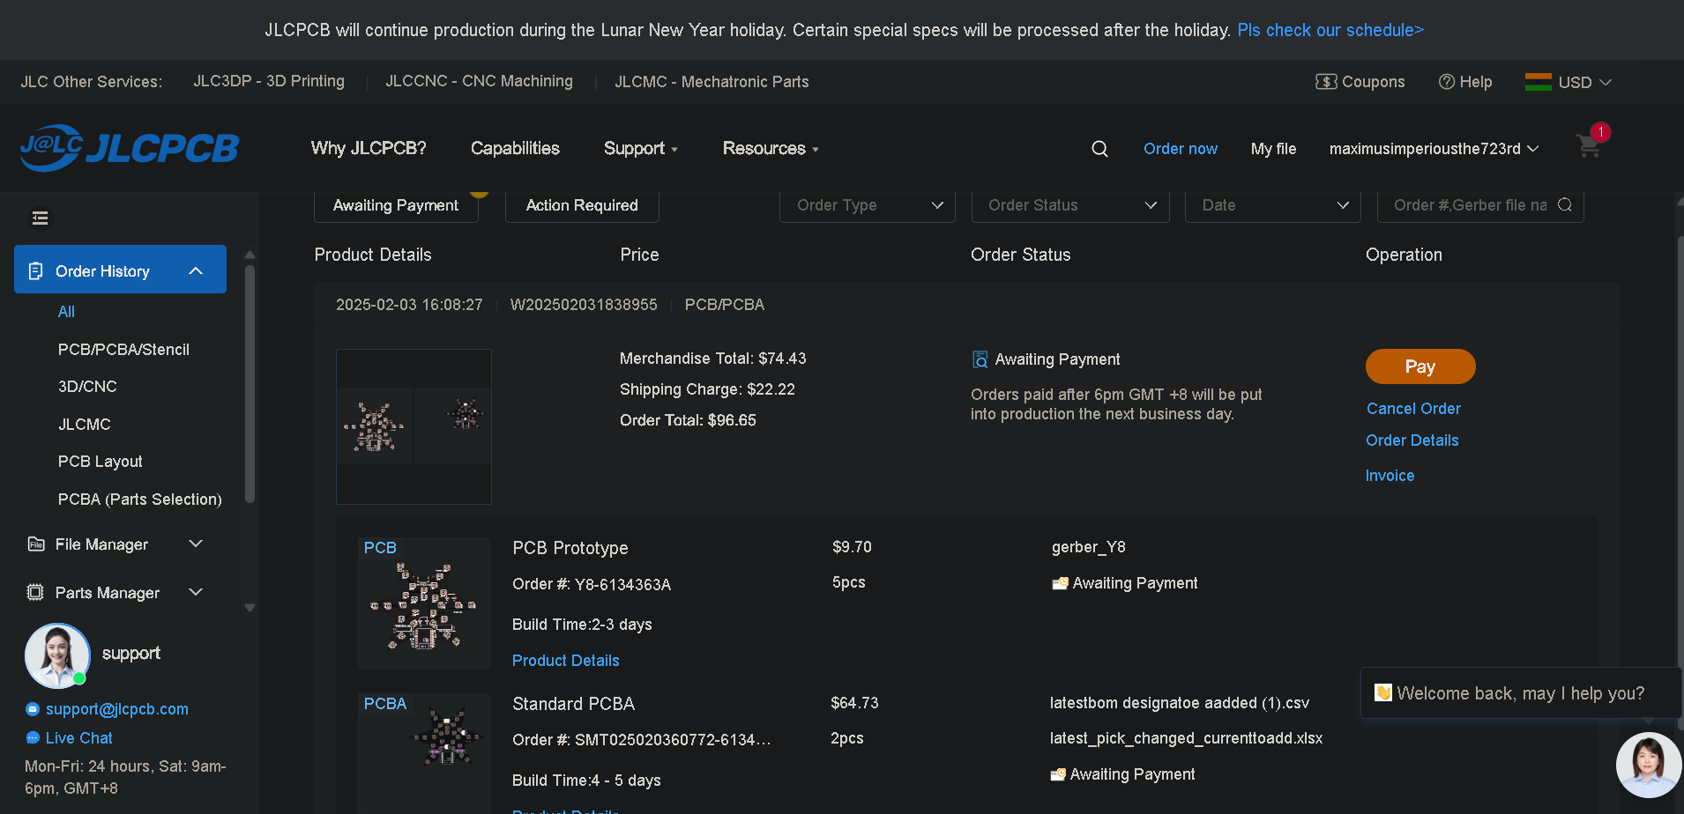Select 3D/CNC in sidebar

(87, 387)
